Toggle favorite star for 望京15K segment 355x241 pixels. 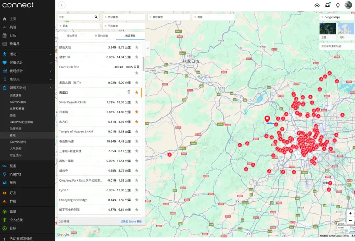pos(137,57)
